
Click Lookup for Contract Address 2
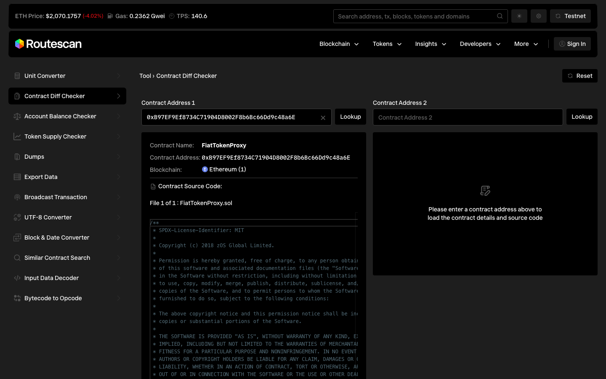coord(582,117)
